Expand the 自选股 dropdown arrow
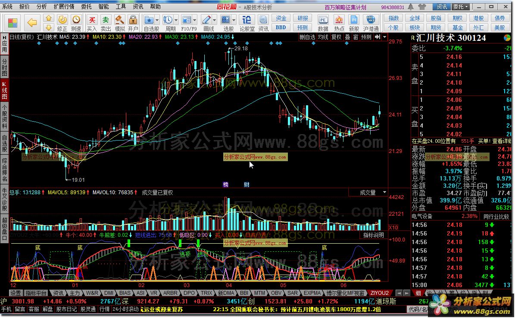 click(x=157, y=20)
